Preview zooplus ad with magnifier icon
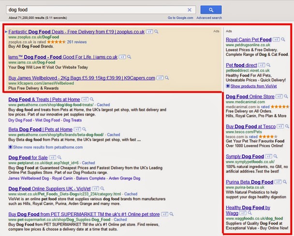This screenshot has height=236, width=294. pos(156,32)
